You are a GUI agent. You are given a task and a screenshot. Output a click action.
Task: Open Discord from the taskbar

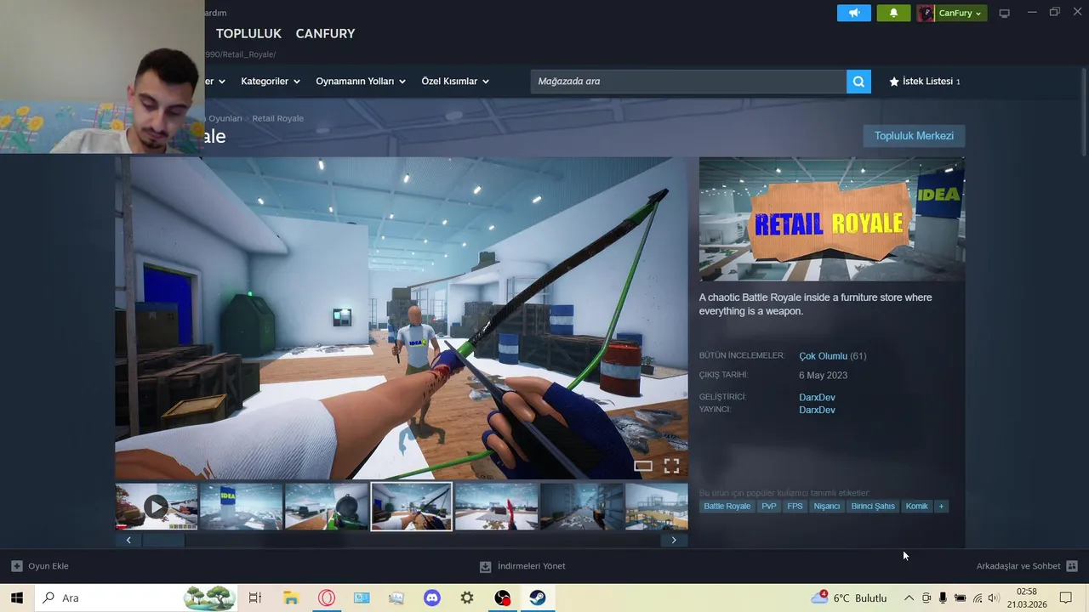tap(432, 598)
